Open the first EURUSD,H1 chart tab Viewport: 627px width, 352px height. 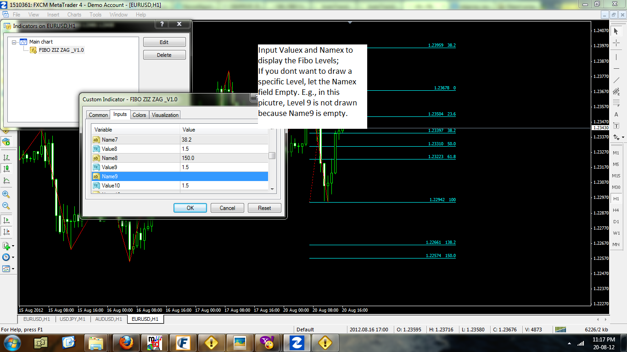pos(36,319)
